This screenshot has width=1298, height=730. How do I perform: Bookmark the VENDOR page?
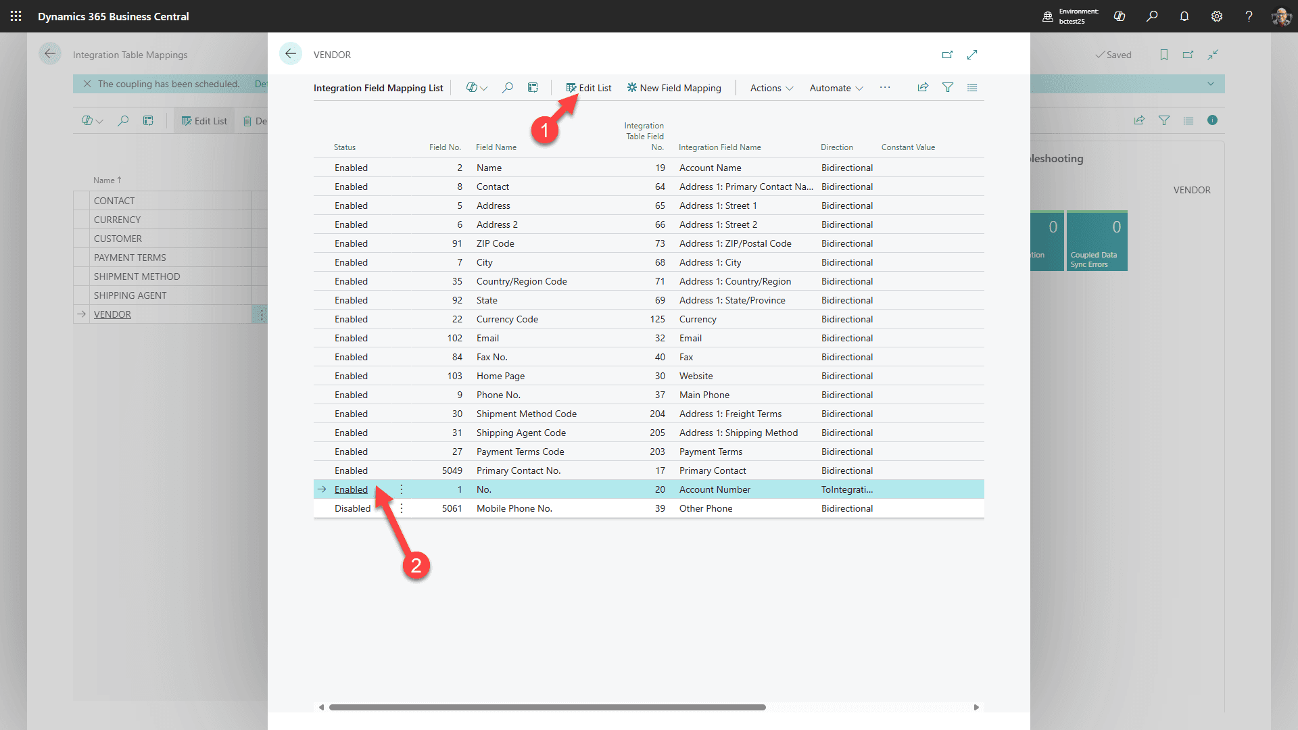1164,54
